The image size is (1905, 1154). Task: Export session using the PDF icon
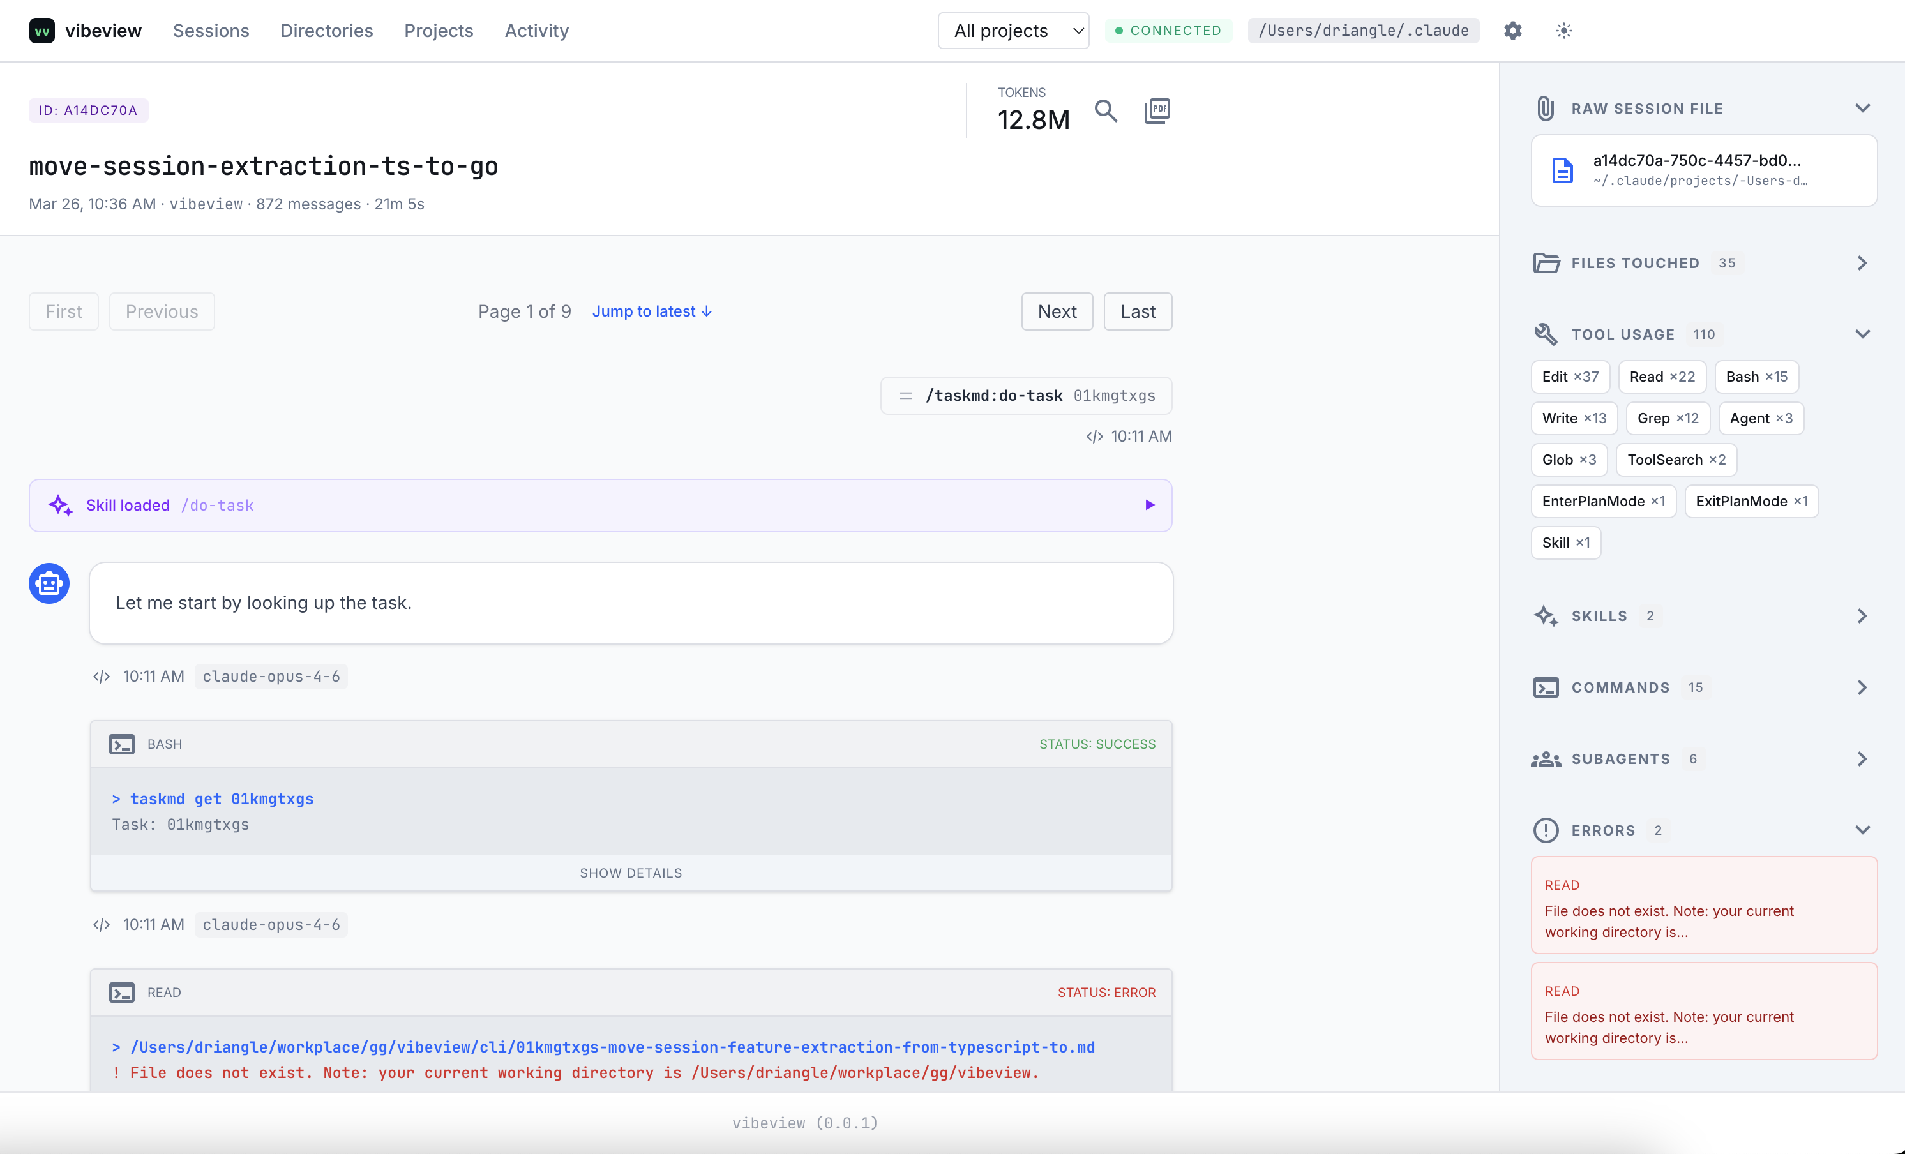(x=1157, y=111)
